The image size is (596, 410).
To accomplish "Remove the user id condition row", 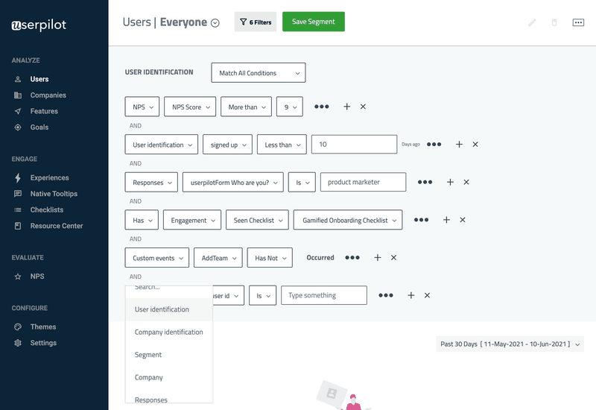I will (427, 295).
